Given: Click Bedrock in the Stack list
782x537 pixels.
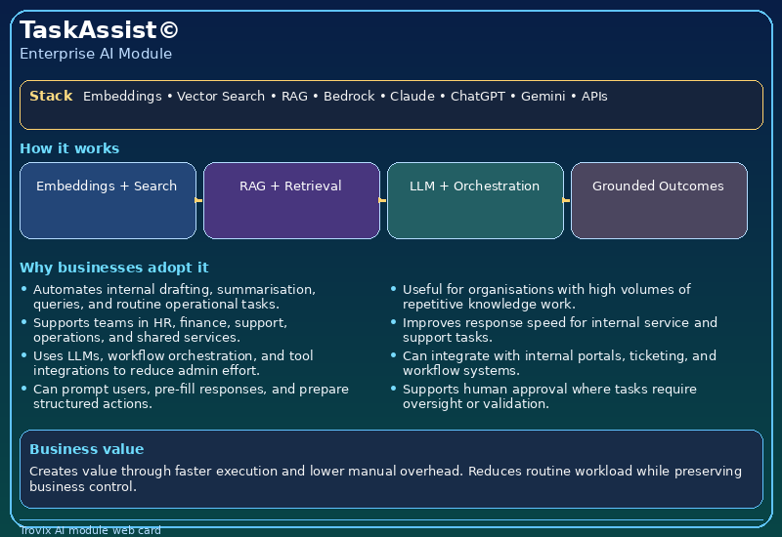Looking at the screenshot, I should pos(349,97).
